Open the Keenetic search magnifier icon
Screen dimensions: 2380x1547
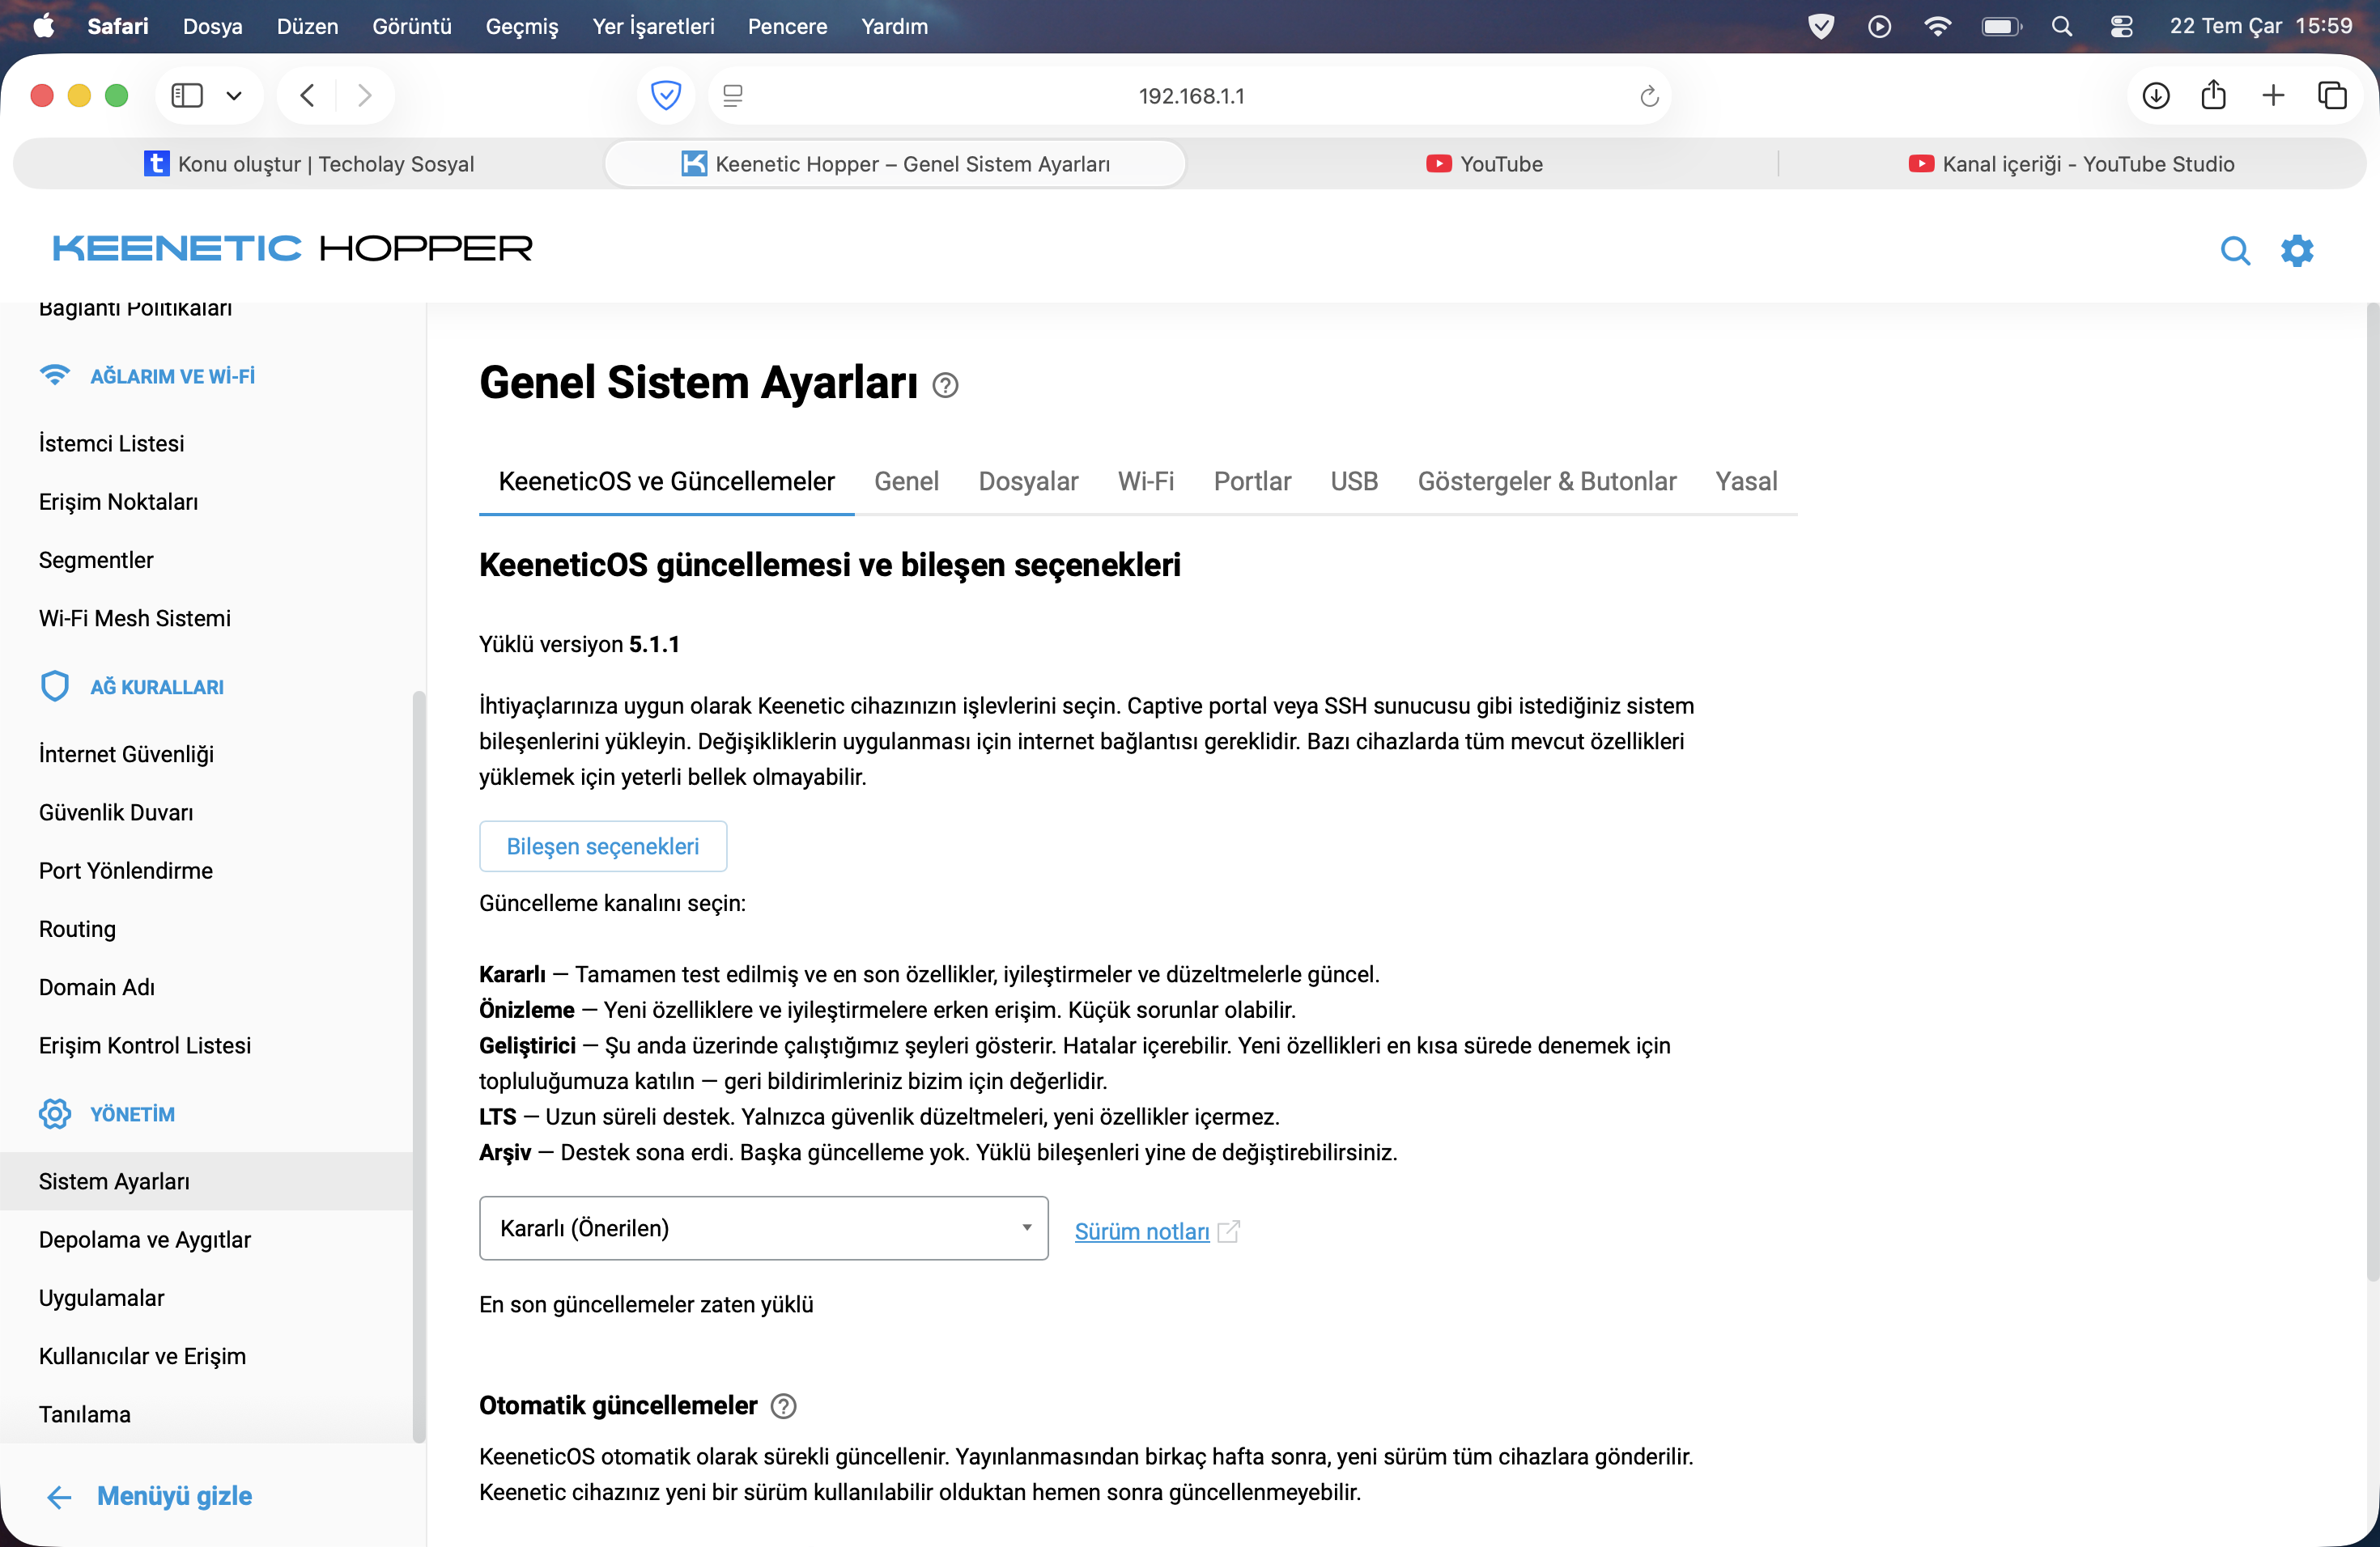click(x=2235, y=250)
